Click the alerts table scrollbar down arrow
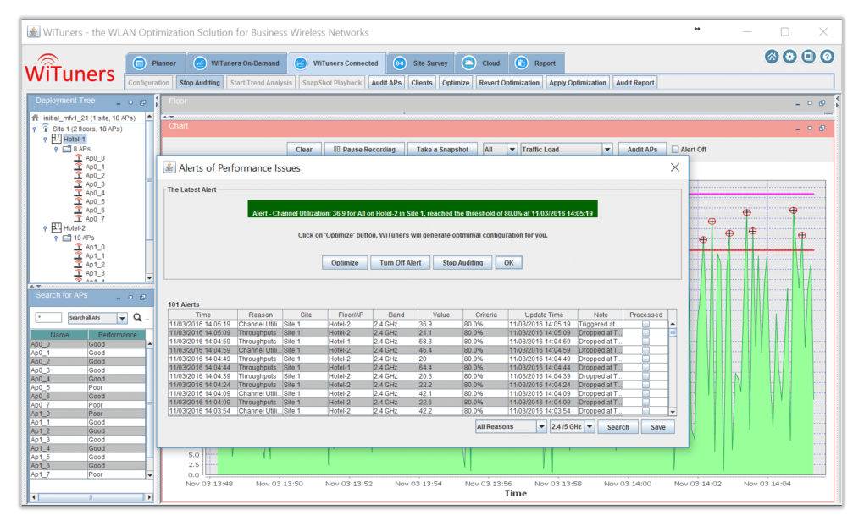864x526 pixels. [x=673, y=412]
